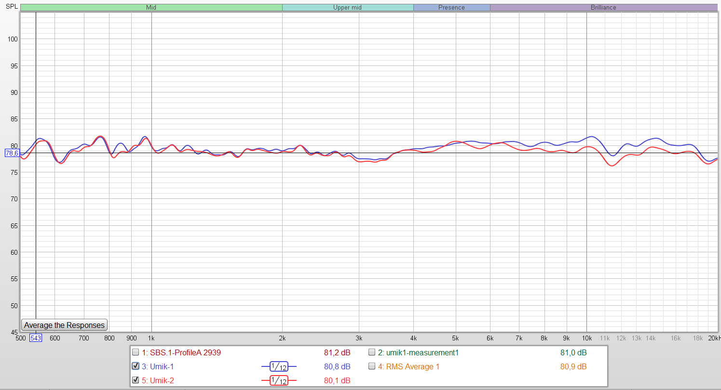Click the 543 cursor frequency readout
This screenshot has width=721, height=390.
36,338
